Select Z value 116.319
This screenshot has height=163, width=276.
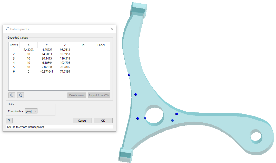[65, 59]
